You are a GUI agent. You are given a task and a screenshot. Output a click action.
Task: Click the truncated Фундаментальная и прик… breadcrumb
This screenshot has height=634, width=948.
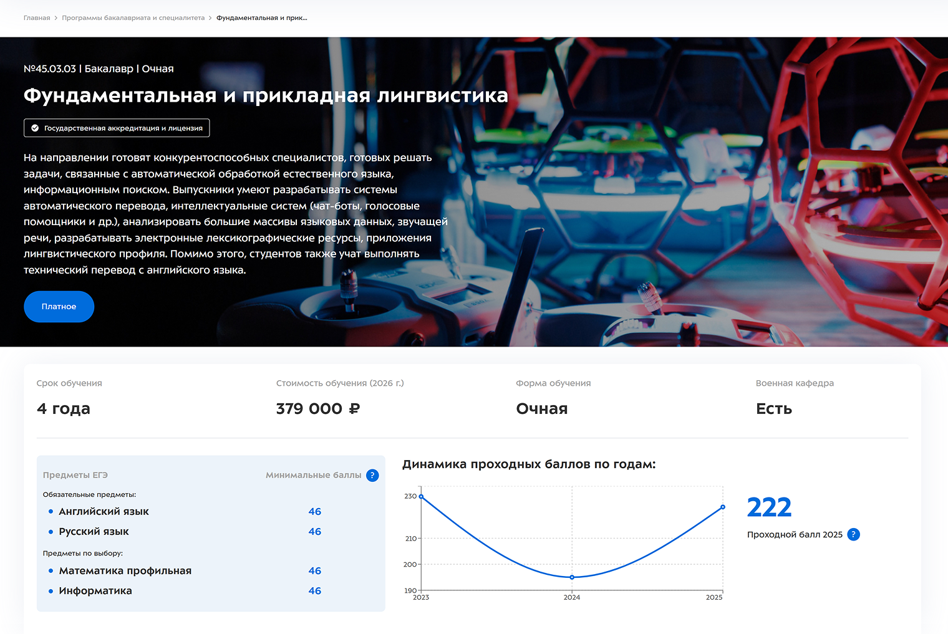tap(261, 18)
